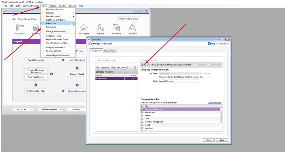The image size is (287, 152).
Task: Open the Learn about roles link
Action: 214,103
